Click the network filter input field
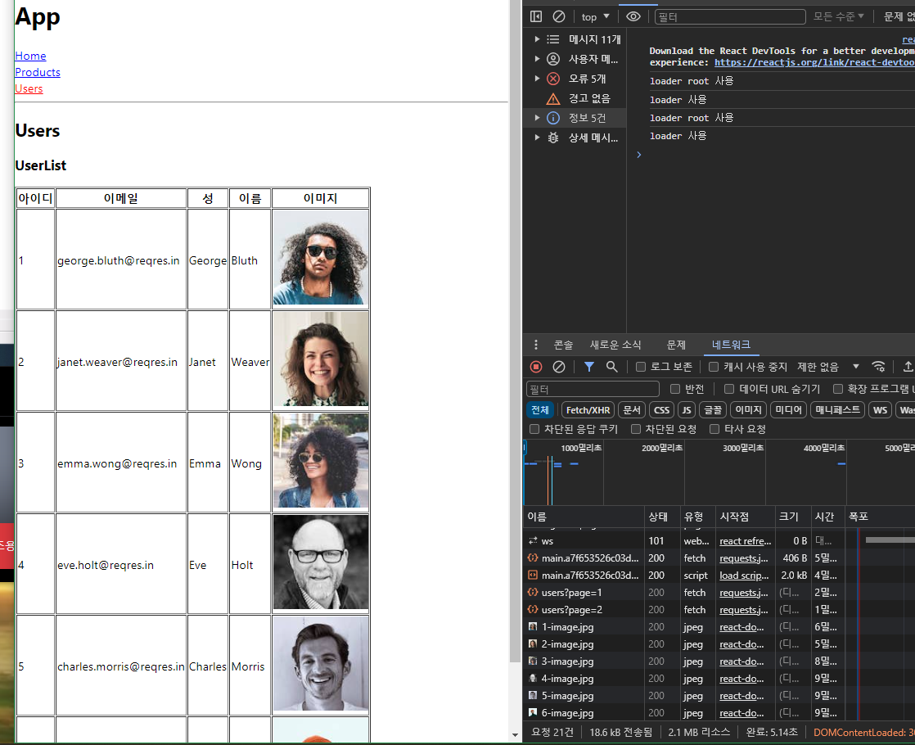 pos(593,389)
